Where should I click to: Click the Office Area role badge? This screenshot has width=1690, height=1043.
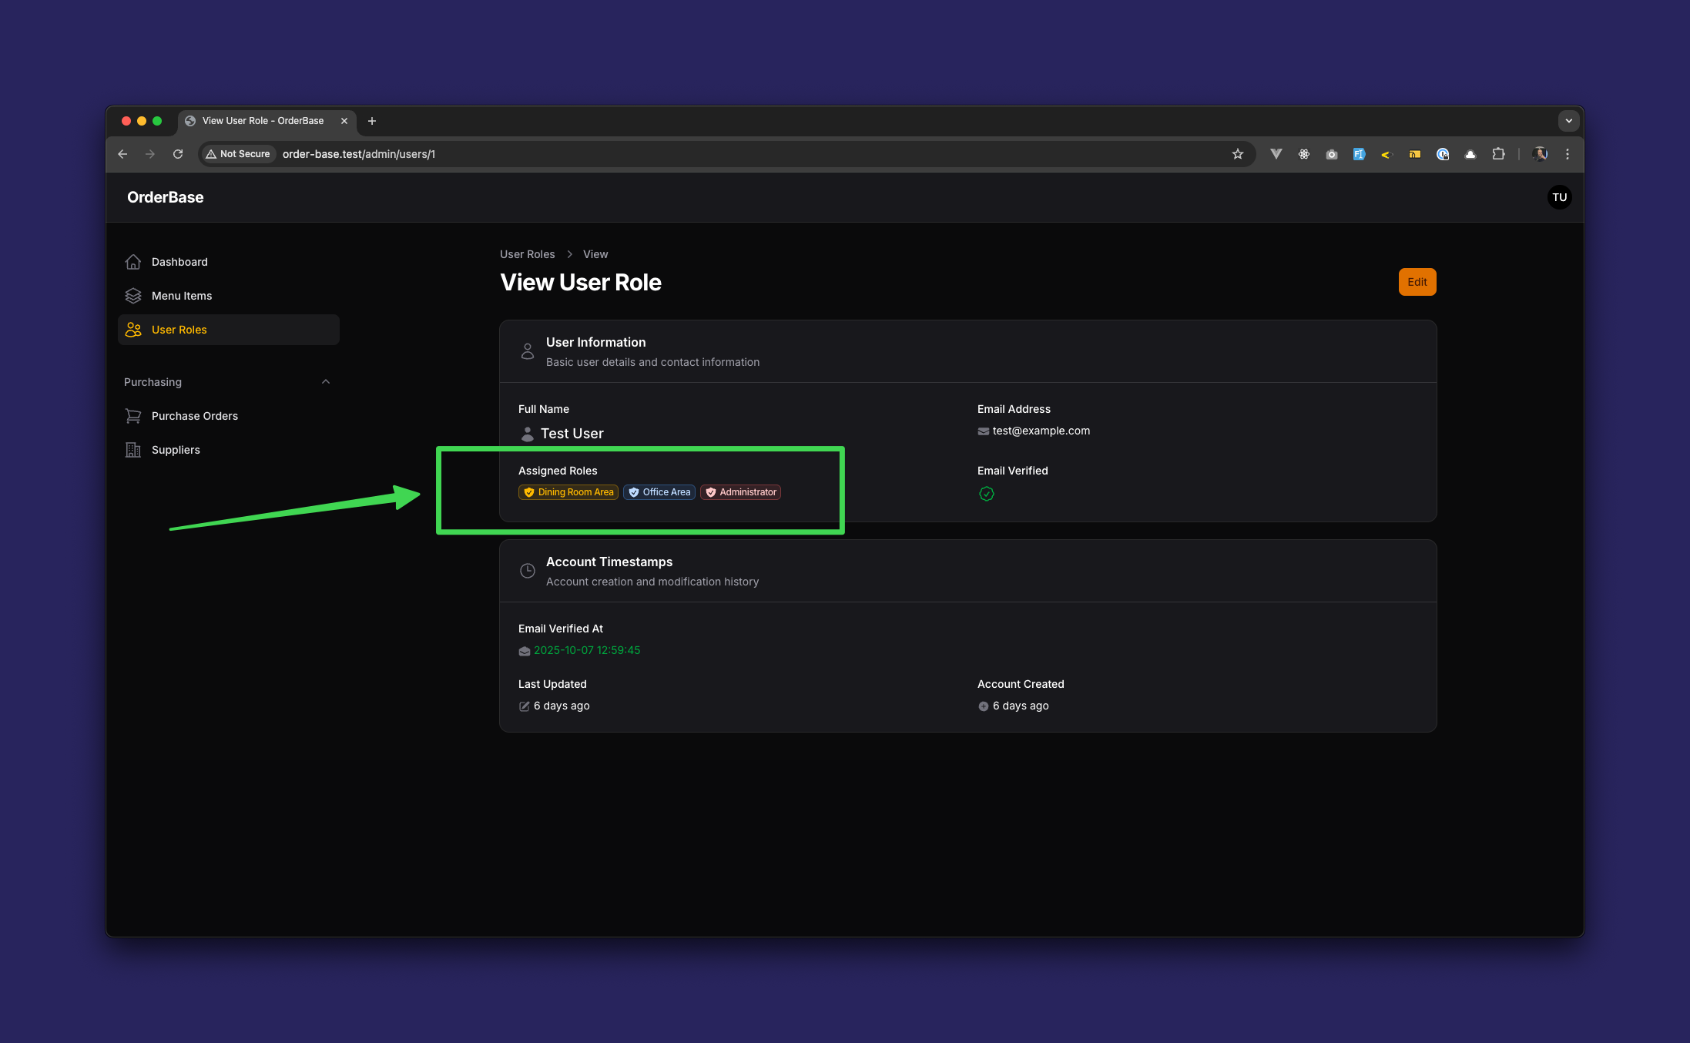[x=659, y=492]
